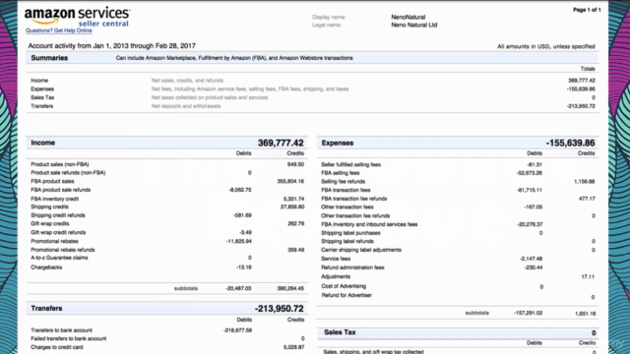
Task: Click the inbound services amount -20,276.37
Action: pyautogui.click(x=530, y=224)
